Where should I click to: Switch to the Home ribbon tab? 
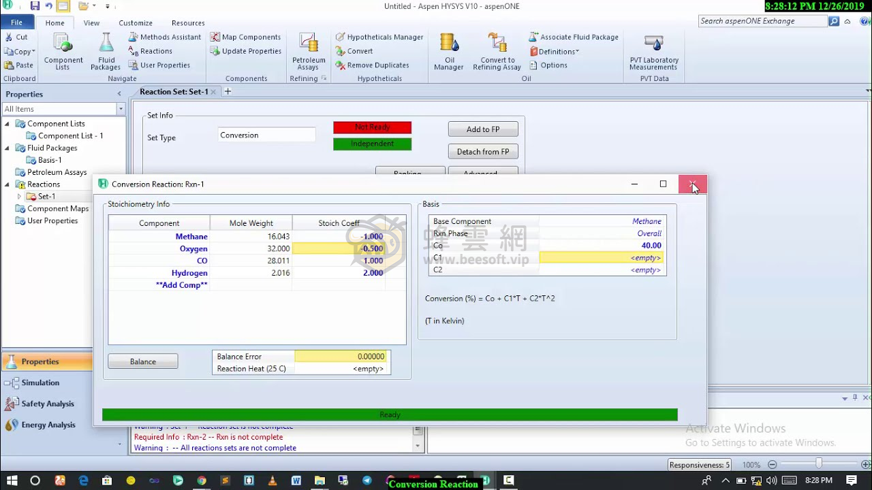54,22
